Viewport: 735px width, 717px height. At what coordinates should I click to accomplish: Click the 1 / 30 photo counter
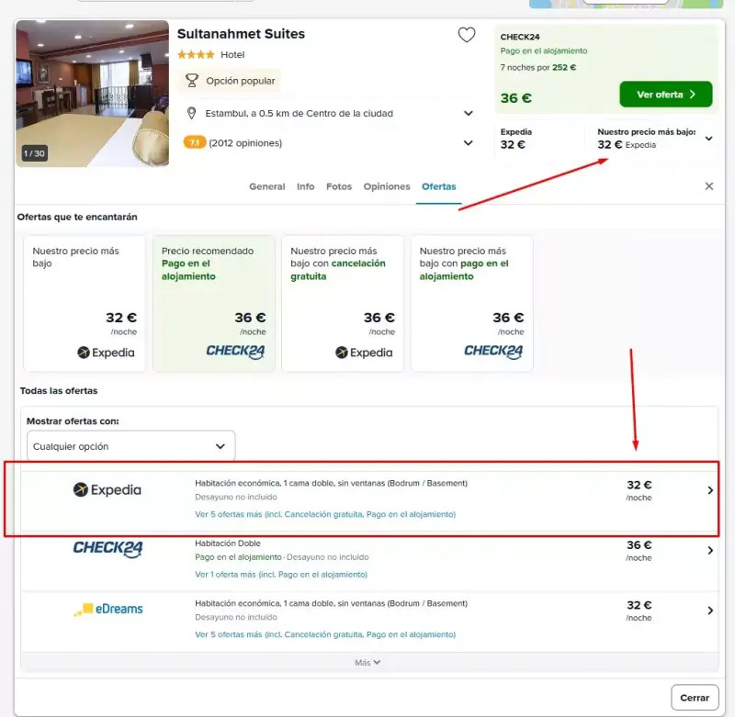click(34, 153)
